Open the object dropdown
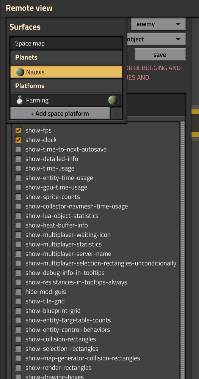Image resolution: width=199 pixels, height=379 pixels. (x=156, y=39)
